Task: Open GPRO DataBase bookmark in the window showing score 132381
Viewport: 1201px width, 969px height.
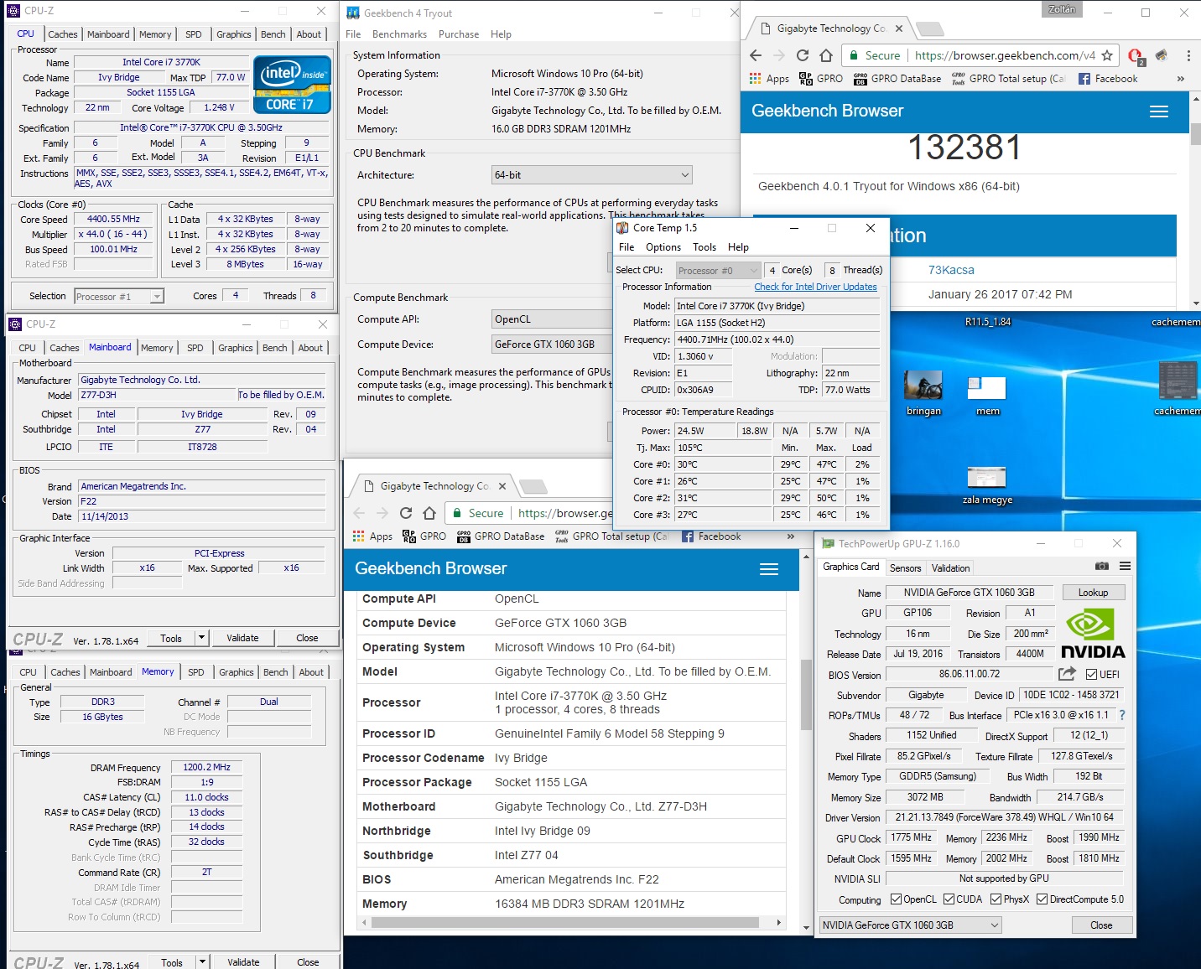Action: 897,79
